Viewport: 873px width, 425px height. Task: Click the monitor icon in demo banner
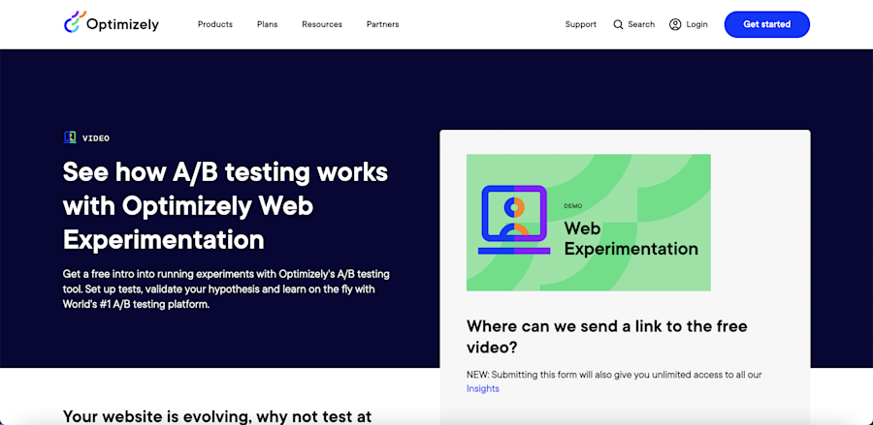514,220
